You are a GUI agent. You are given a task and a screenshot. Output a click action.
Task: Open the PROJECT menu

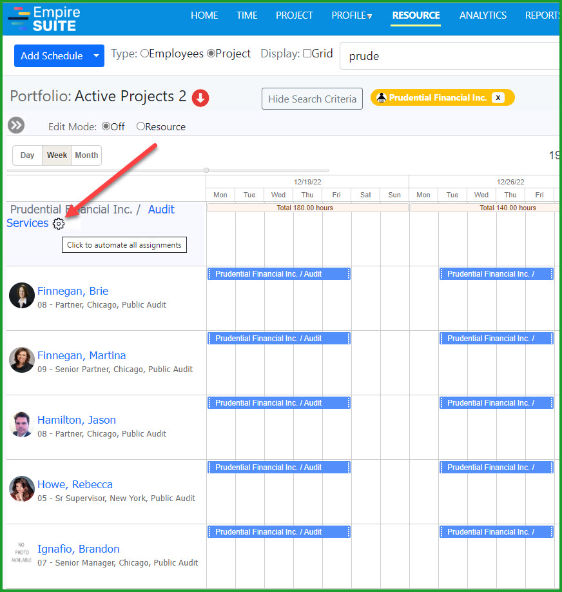point(295,15)
